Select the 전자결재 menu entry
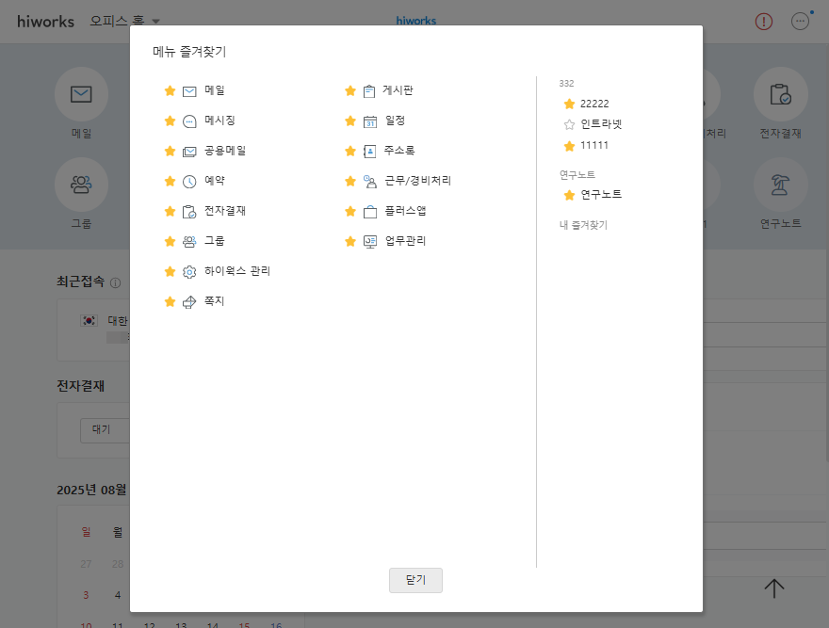Screen dimensions: 829x628 click(225, 211)
